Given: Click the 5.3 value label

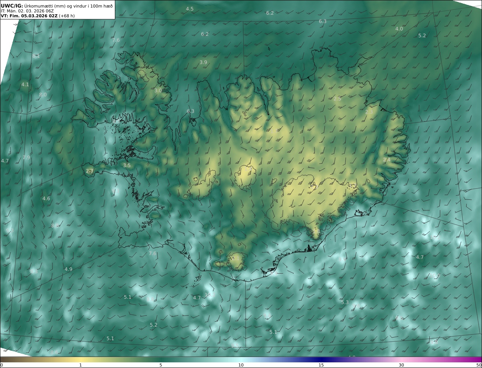Looking at the screenshot, I should 345,302.
